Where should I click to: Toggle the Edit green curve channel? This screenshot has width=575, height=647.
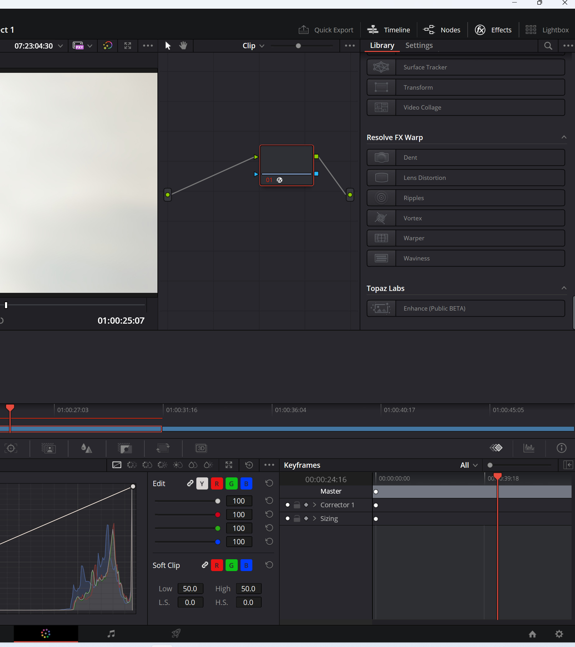(x=231, y=484)
